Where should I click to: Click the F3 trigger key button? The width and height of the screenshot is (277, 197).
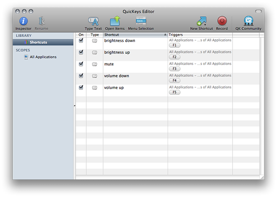pyautogui.click(x=174, y=69)
